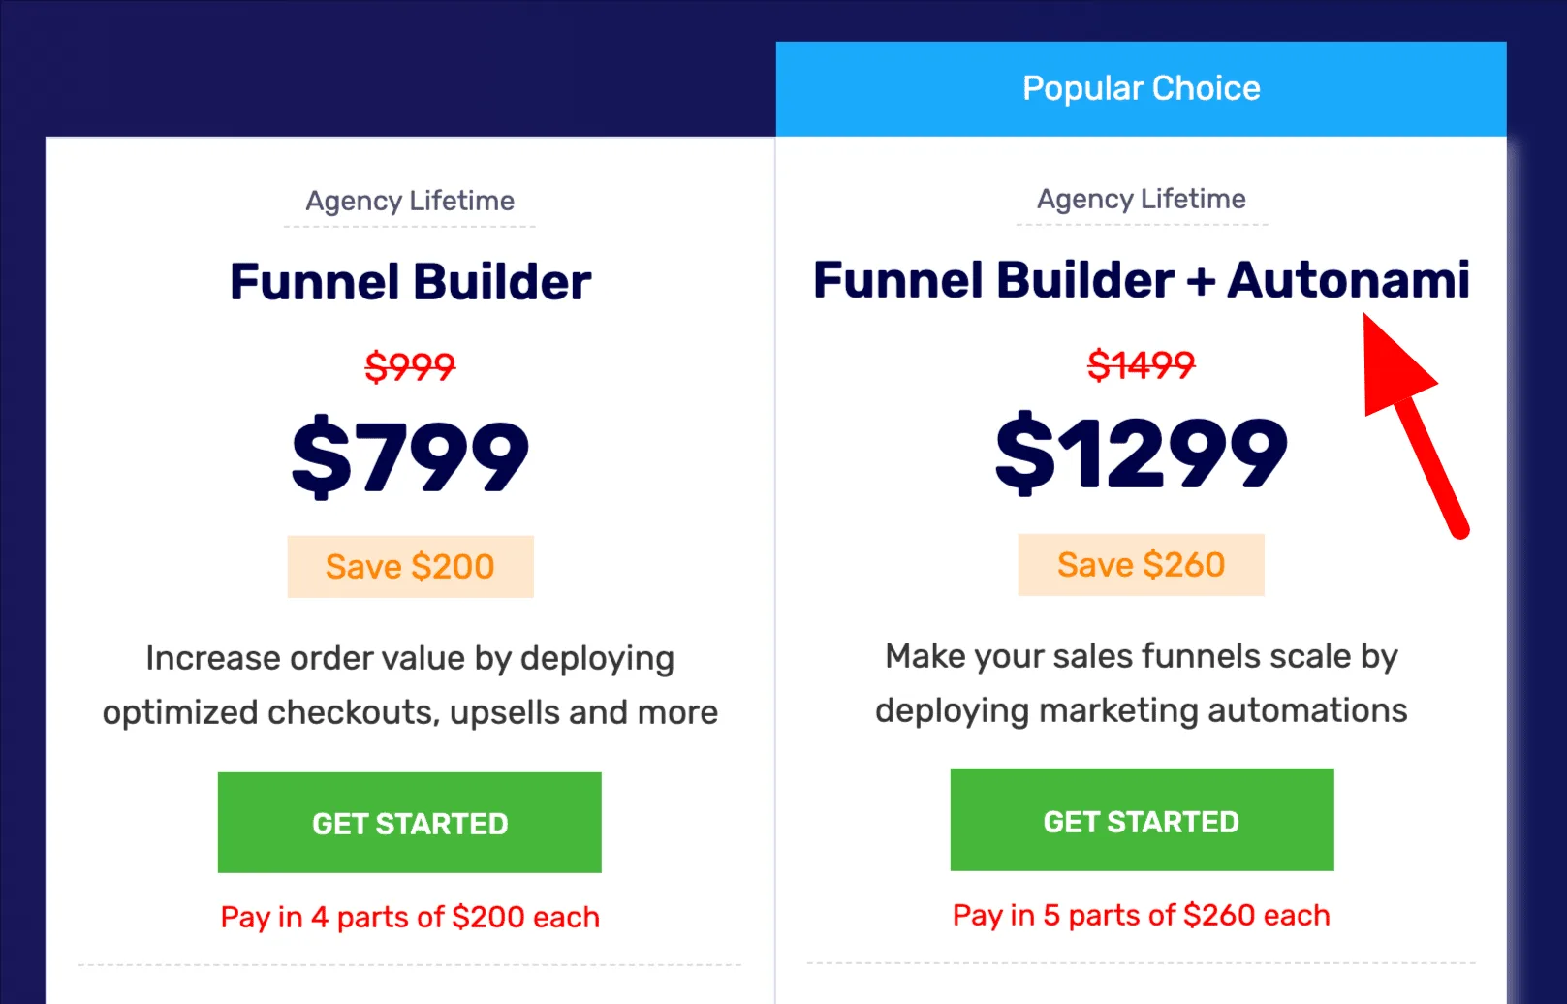This screenshot has width=1567, height=1004.
Task: Click the Make your sales funnels description
Action: pyautogui.click(x=1142, y=683)
